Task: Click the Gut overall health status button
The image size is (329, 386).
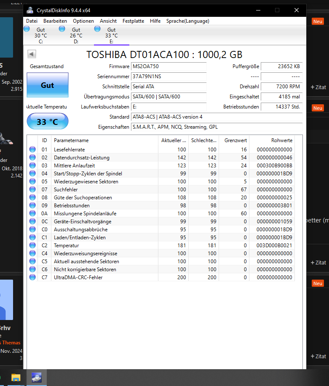Action: (48, 85)
